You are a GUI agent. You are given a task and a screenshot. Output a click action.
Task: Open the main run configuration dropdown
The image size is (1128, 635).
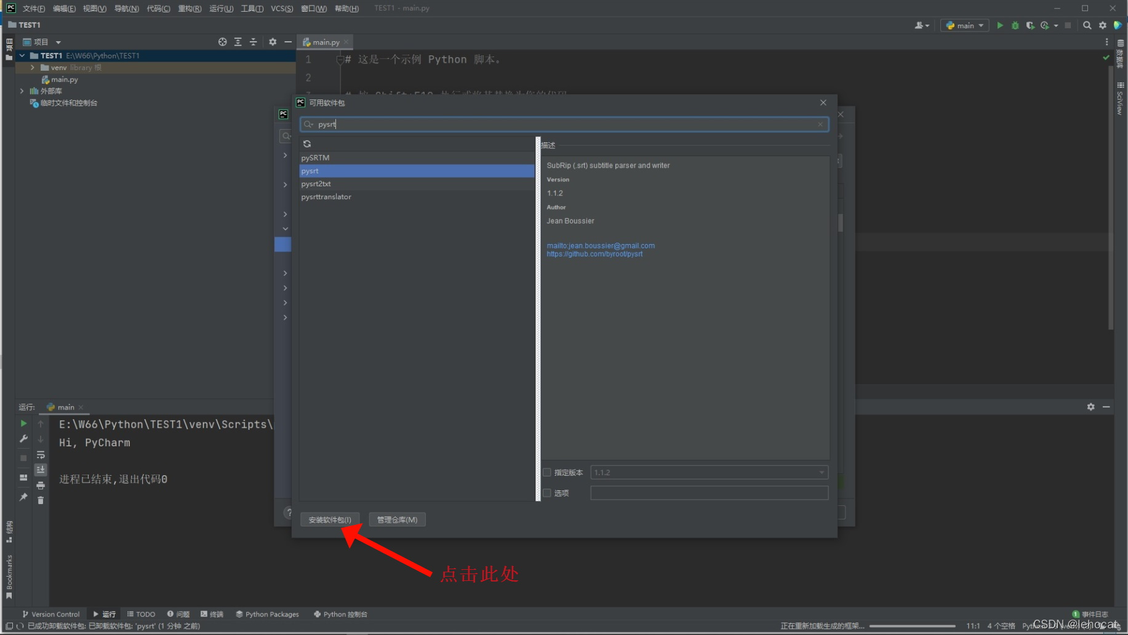click(964, 25)
